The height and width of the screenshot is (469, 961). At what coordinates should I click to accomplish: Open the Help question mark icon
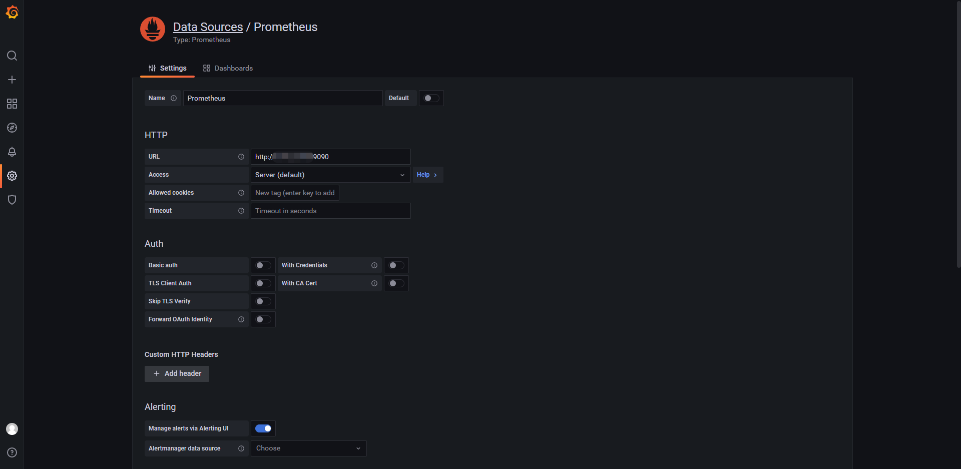(x=12, y=452)
